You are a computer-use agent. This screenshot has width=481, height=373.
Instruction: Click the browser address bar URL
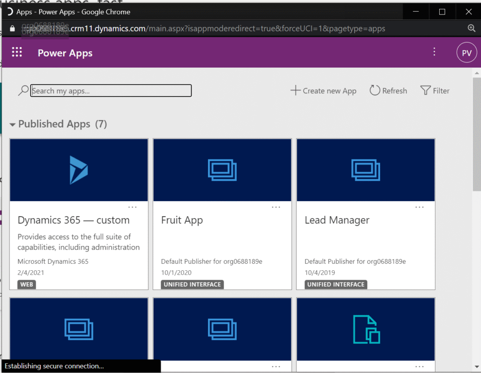pos(203,29)
